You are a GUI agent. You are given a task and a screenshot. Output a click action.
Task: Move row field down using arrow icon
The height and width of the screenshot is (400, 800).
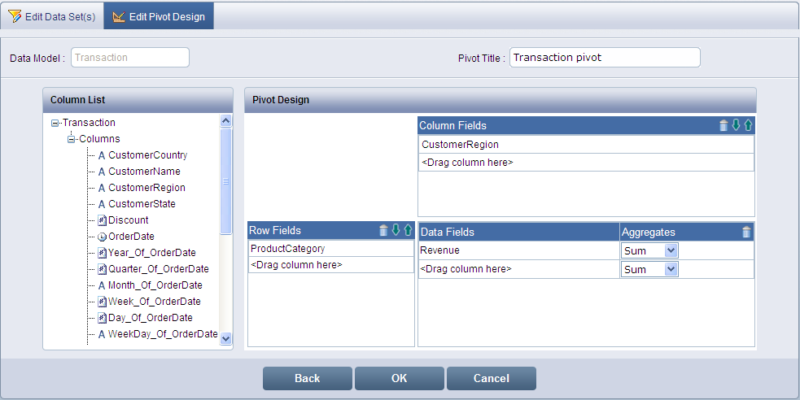[x=396, y=230]
